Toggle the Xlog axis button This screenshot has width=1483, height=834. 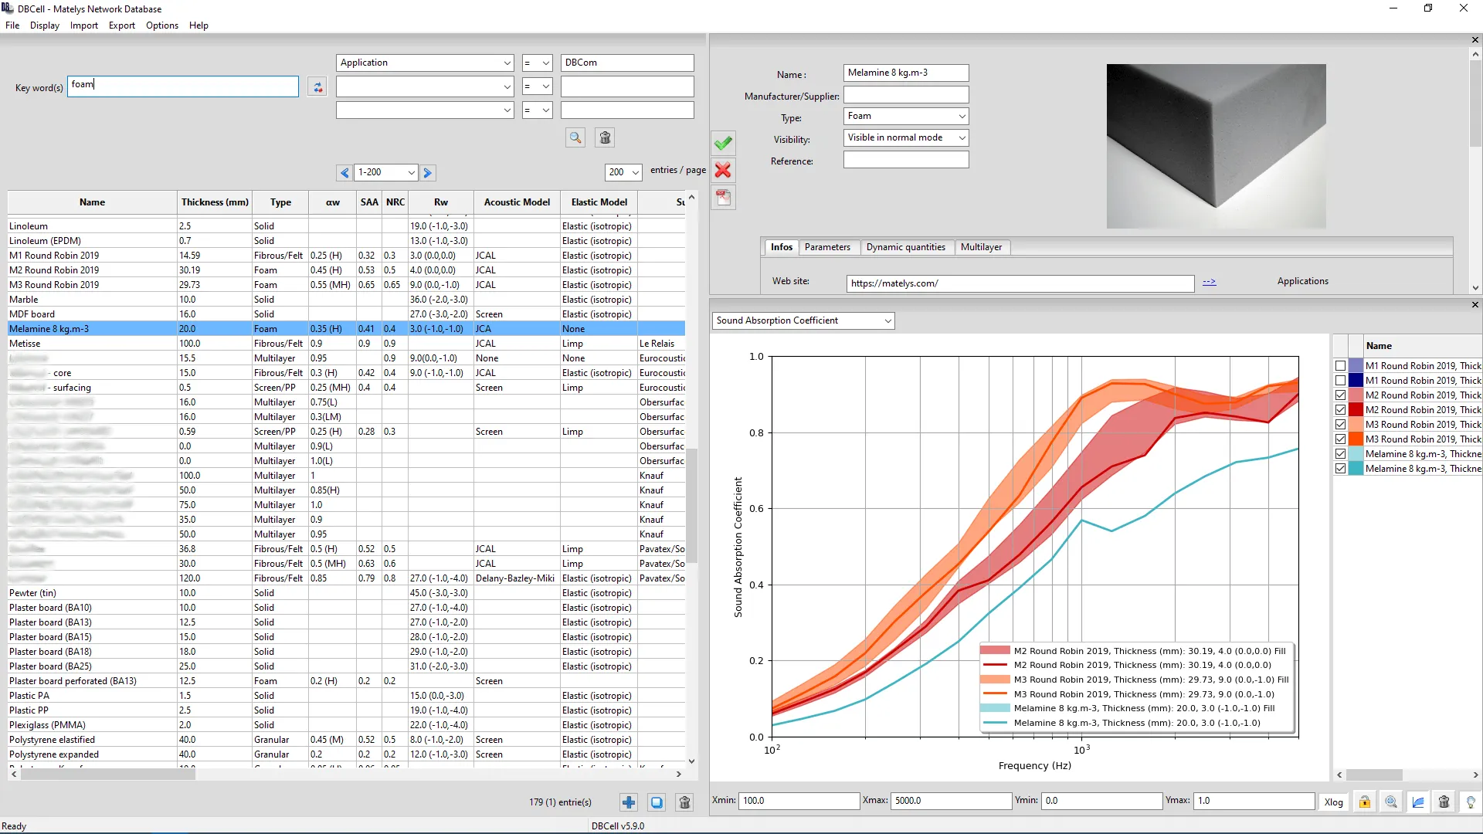pyautogui.click(x=1333, y=802)
